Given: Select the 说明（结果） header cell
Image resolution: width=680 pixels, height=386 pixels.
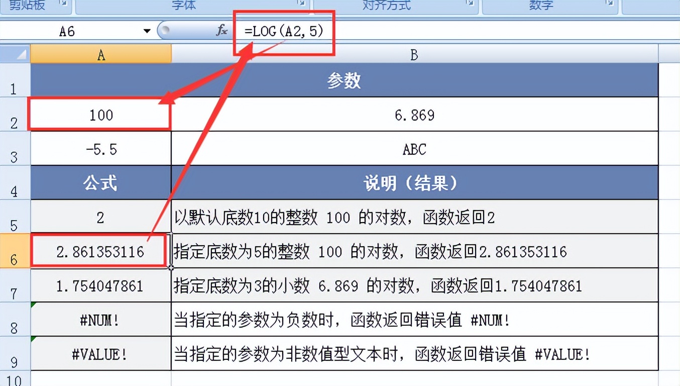Looking at the screenshot, I should click(414, 183).
